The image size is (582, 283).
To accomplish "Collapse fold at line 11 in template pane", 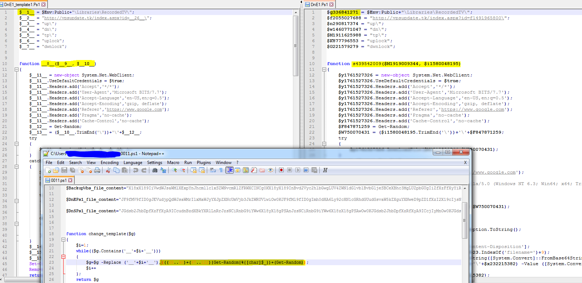I will (16, 69).
